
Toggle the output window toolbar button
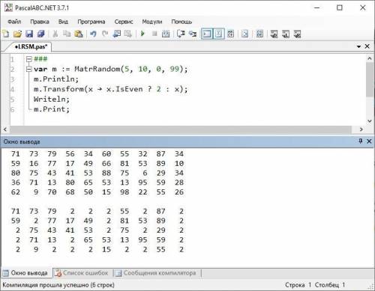(x=207, y=34)
